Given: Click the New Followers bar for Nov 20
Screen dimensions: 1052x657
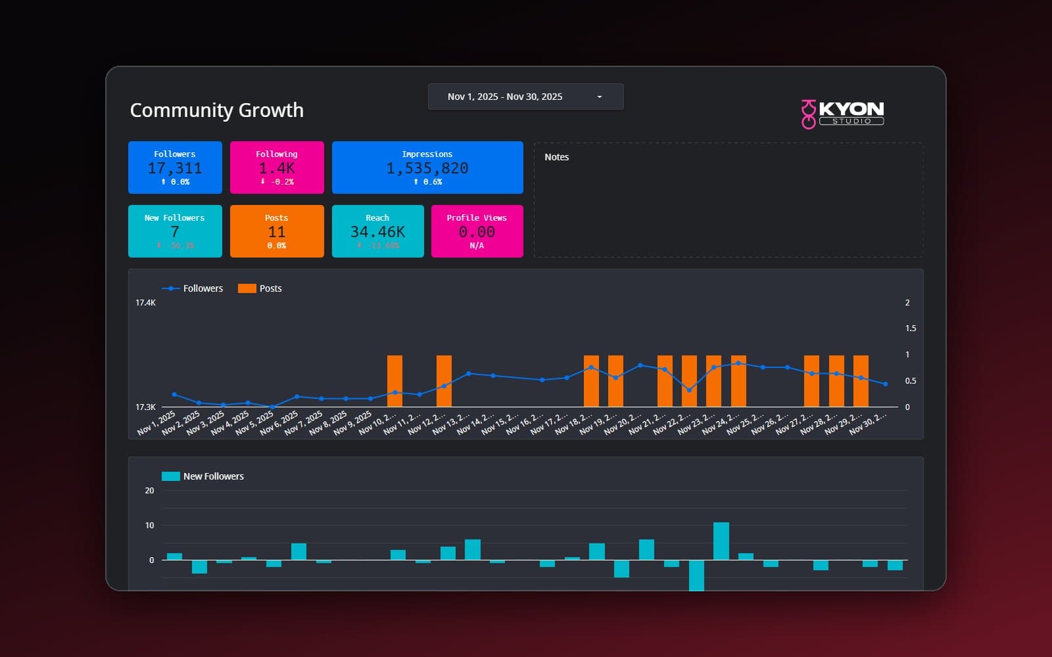Looking at the screenshot, I should click(646, 550).
